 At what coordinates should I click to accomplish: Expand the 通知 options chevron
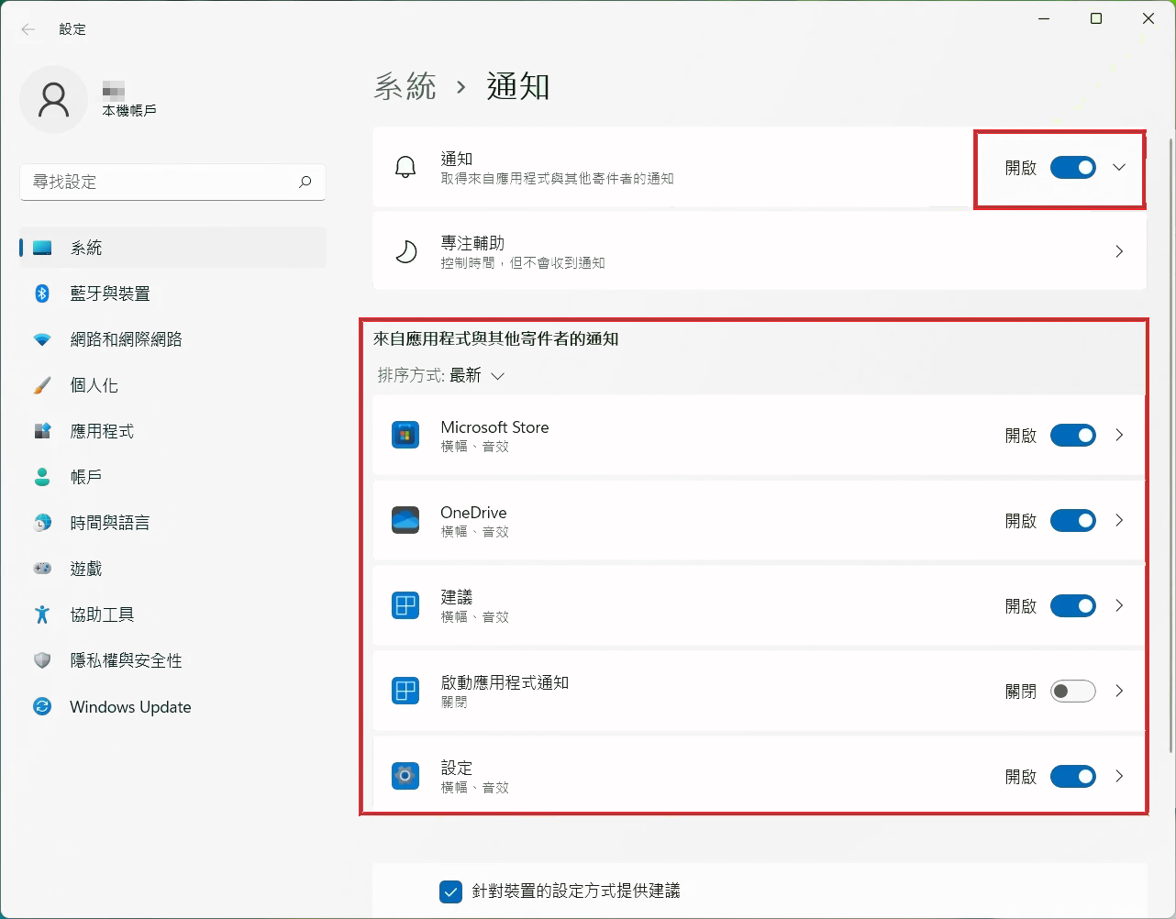coord(1119,168)
